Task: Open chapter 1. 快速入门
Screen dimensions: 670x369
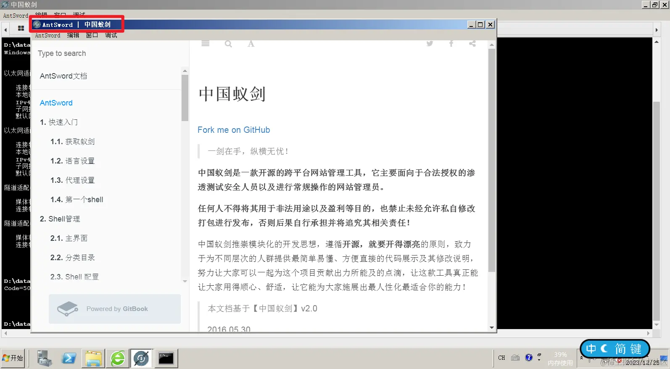Action: 59,122
